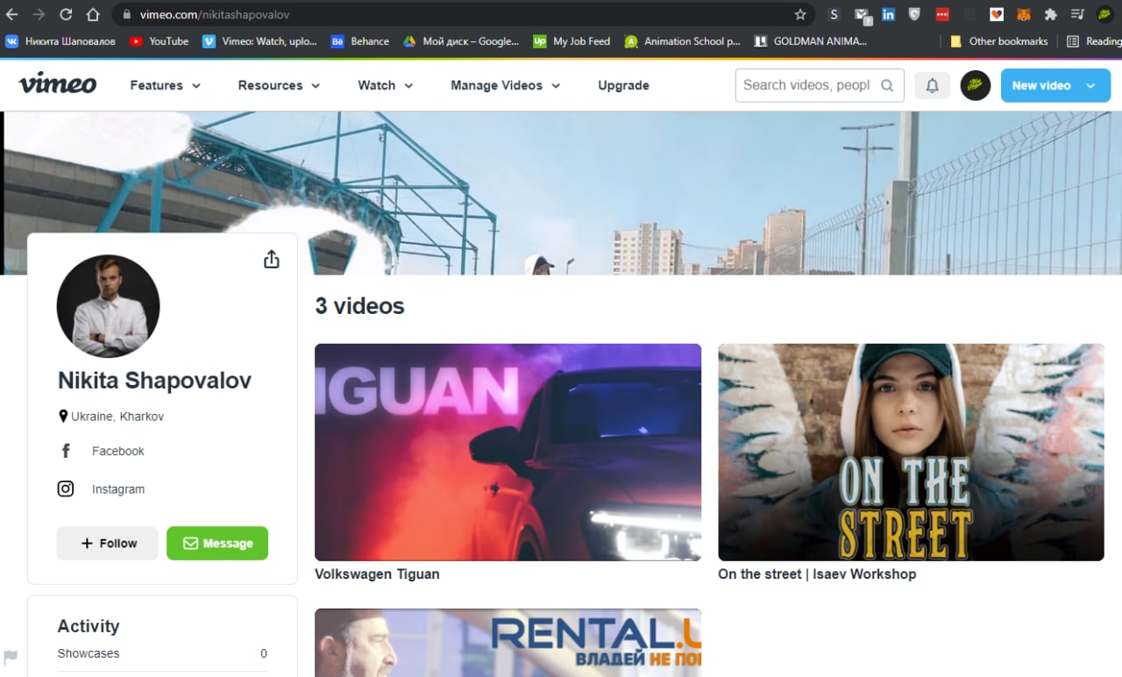Screen dimensions: 1122x677
Task: Follow Nikita Shapovalov
Action: [107, 543]
